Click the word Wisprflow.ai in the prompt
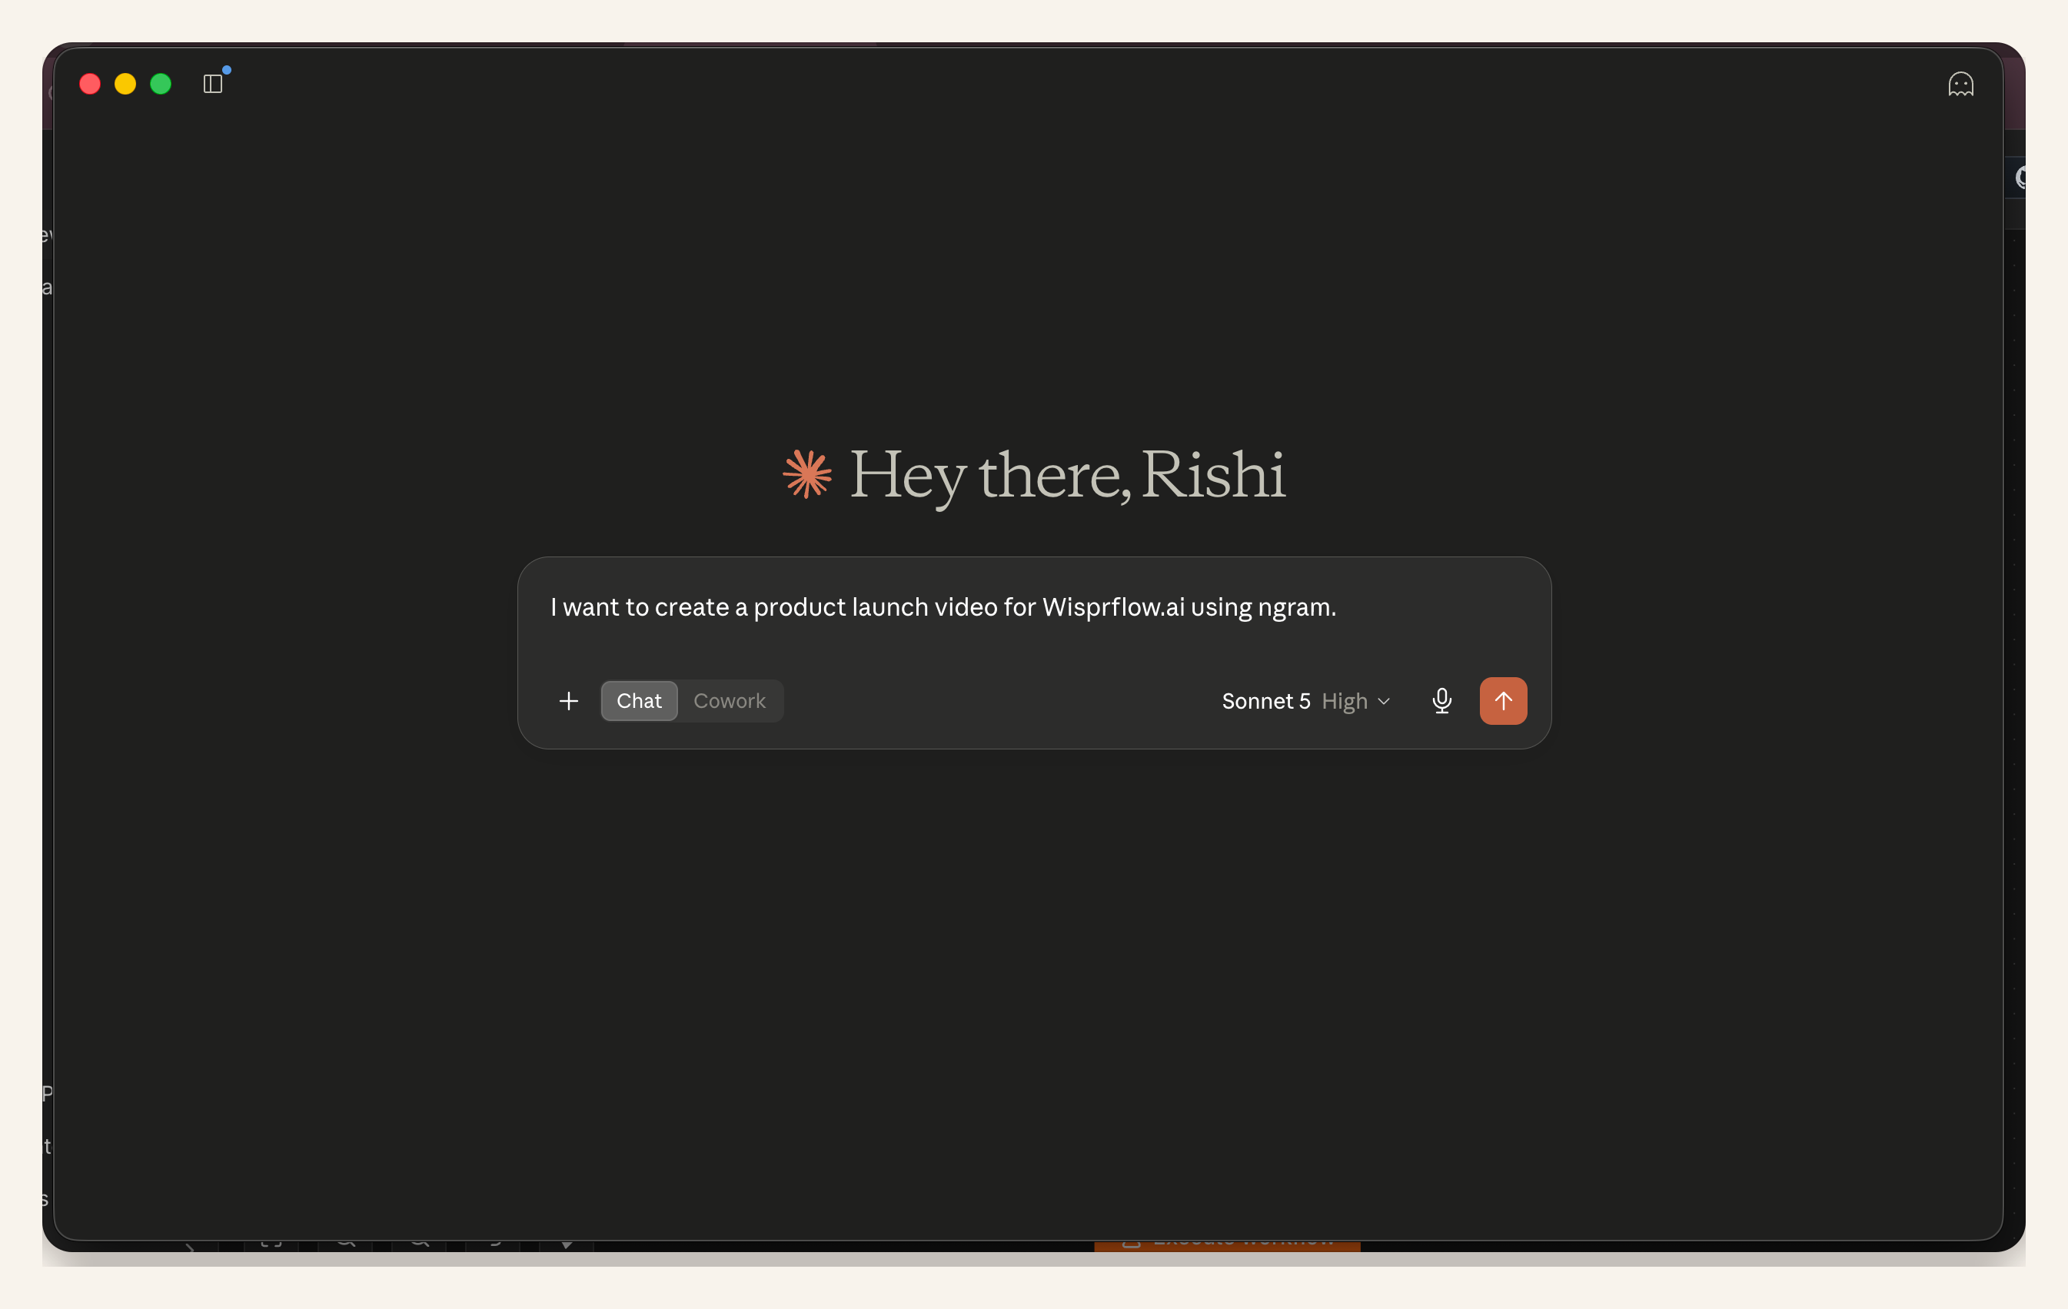Screen dimensions: 2068x1309 click(x=1113, y=607)
